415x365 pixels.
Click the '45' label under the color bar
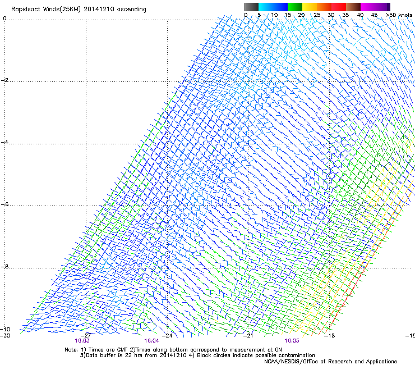click(374, 15)
